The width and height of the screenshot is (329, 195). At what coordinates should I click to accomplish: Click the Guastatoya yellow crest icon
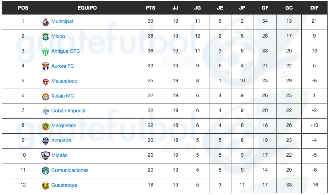[45, 185]
